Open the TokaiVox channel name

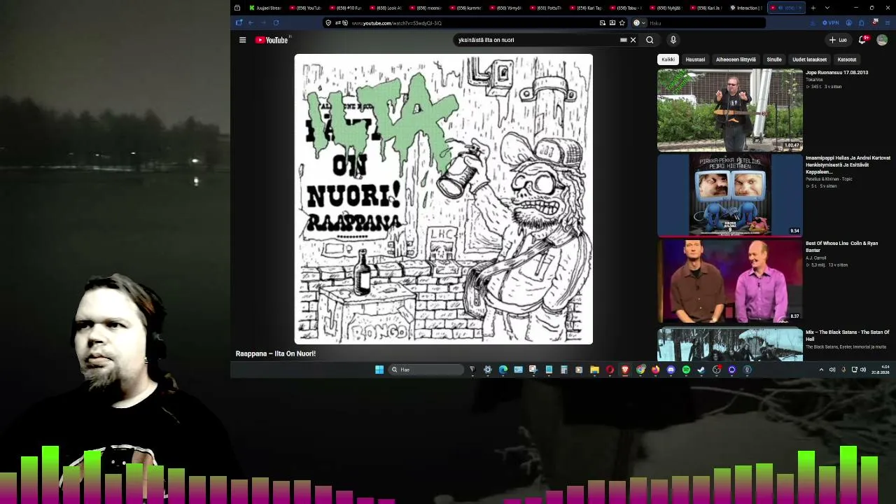[814, 80]
